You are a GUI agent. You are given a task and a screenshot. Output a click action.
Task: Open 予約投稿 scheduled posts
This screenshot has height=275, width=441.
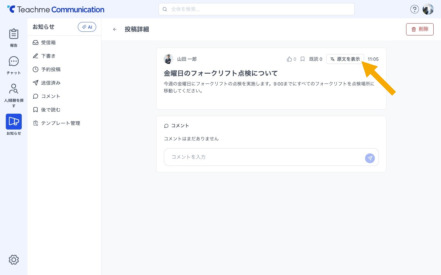[64, 69]
